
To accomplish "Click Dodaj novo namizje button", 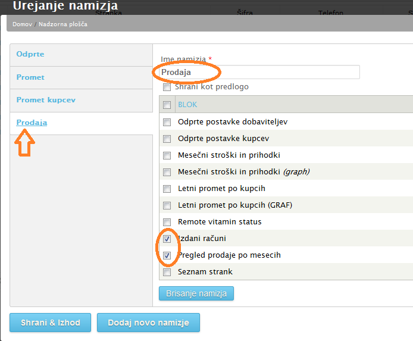I will pos(148,323).
